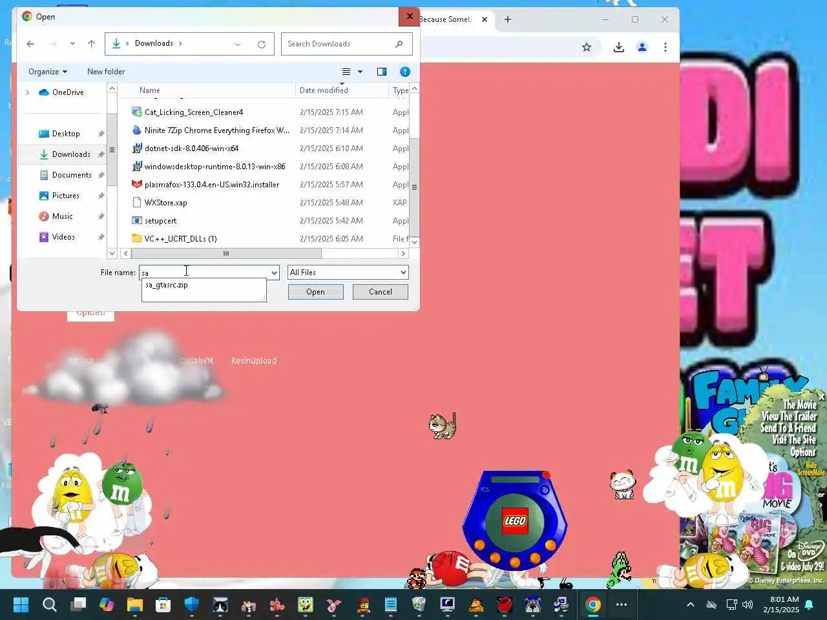This screenshot has height=620, width=827.
Task: Open the dialog help question mark
Action: click(x=405, y=72)
